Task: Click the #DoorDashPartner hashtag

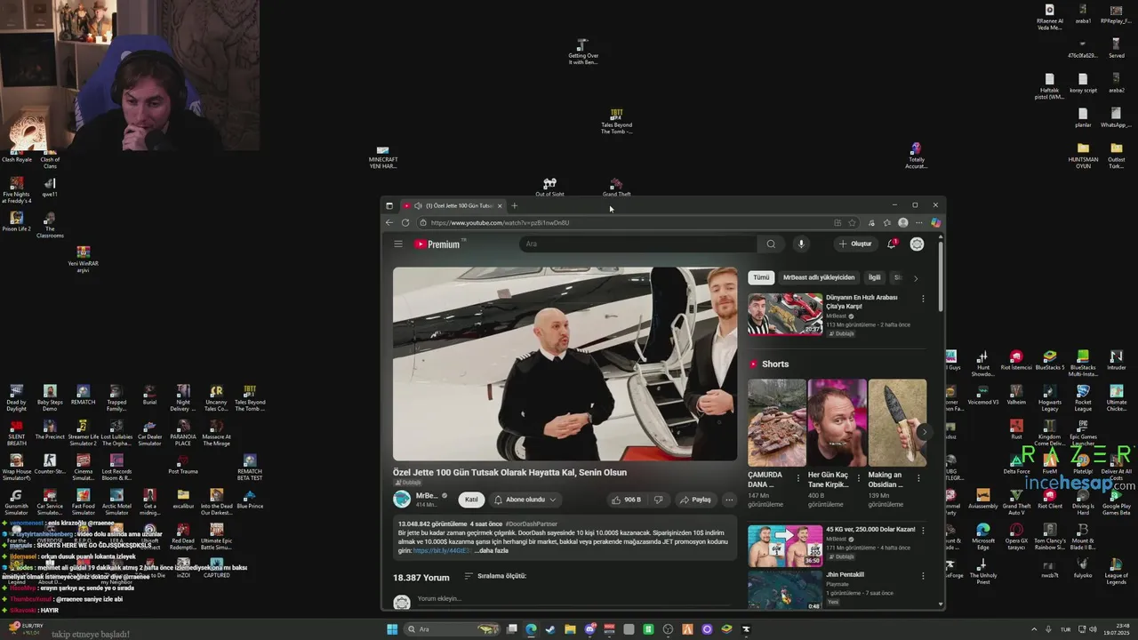Action: pyautogui.click(x=532, y=524)
